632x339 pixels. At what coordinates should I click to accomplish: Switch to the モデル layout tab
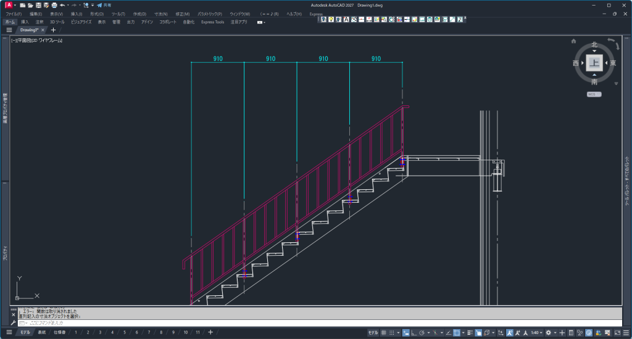tap(24, 332)
